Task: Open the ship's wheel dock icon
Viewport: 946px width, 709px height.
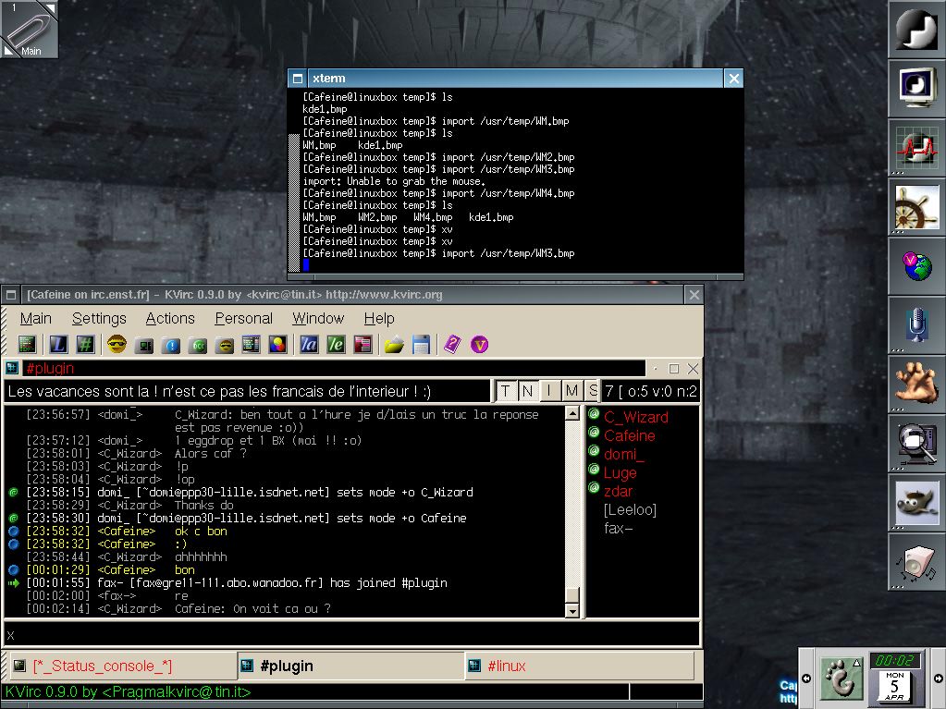Action: [x=915, y=206]
